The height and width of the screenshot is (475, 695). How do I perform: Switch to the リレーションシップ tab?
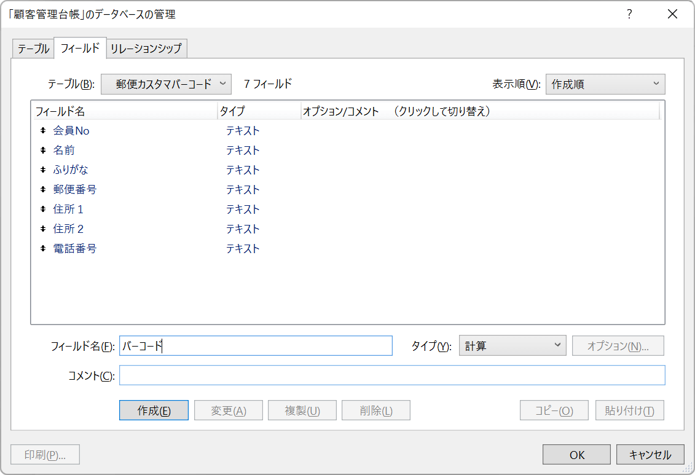(147, 48)
